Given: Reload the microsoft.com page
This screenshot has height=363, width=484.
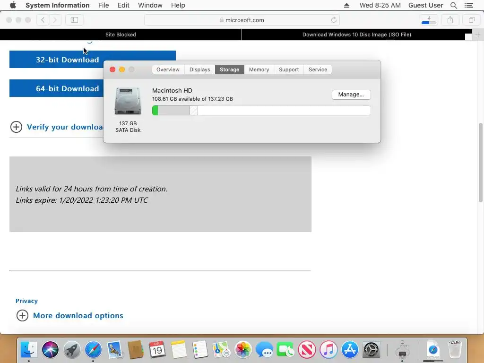Looking at the screenshot, I should [334, 20].
